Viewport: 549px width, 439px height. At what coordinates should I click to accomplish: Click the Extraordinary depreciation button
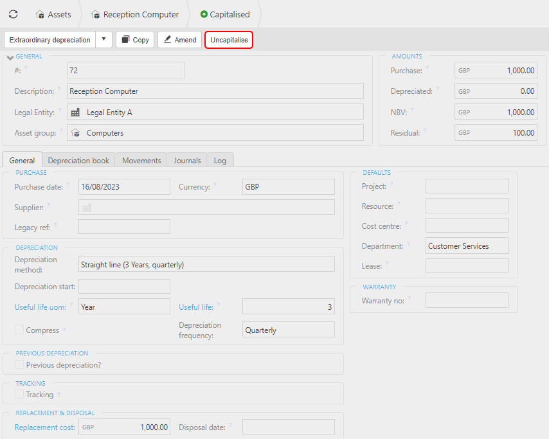point(50,40)
